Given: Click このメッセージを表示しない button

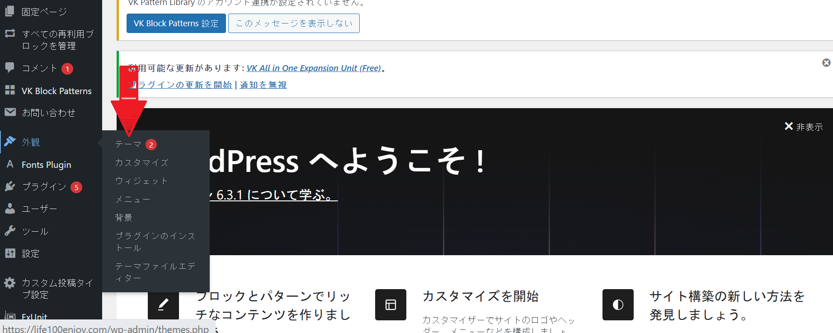Looking at the screenshot, I should point(294,24).
